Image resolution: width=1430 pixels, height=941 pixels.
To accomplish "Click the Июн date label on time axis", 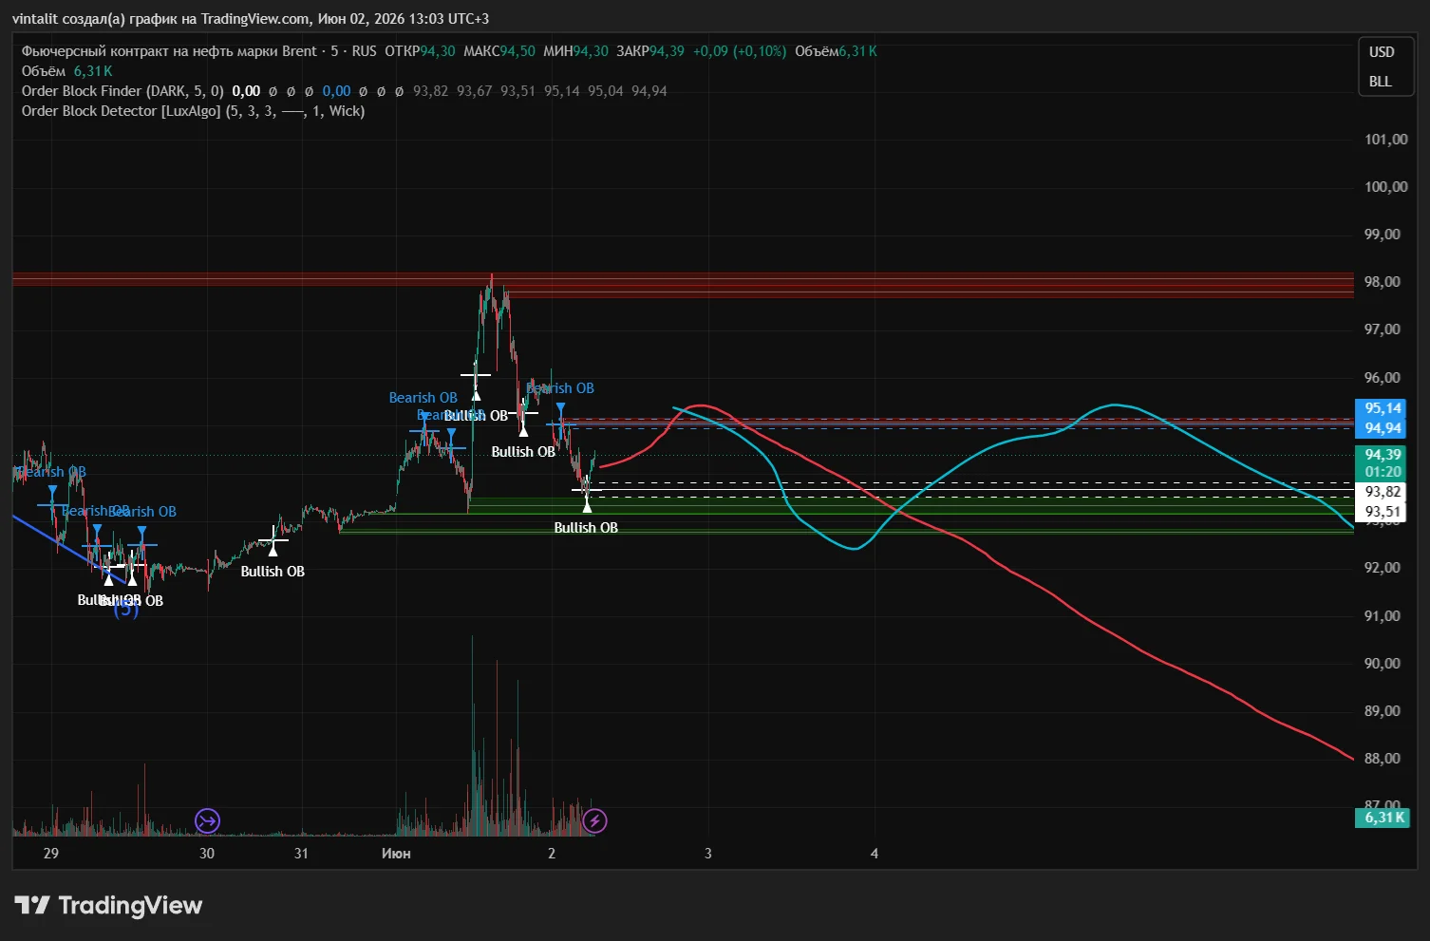I will [396, 854].
